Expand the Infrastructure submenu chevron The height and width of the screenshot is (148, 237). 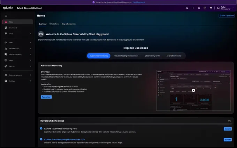[31, 49]
